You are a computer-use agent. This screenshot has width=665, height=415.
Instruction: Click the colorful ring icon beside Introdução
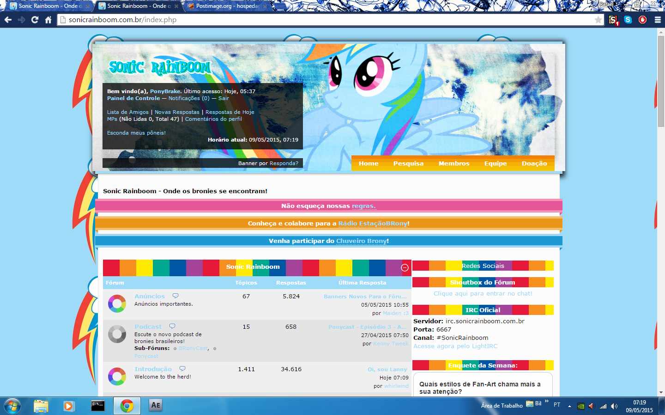tap(117, 376)
